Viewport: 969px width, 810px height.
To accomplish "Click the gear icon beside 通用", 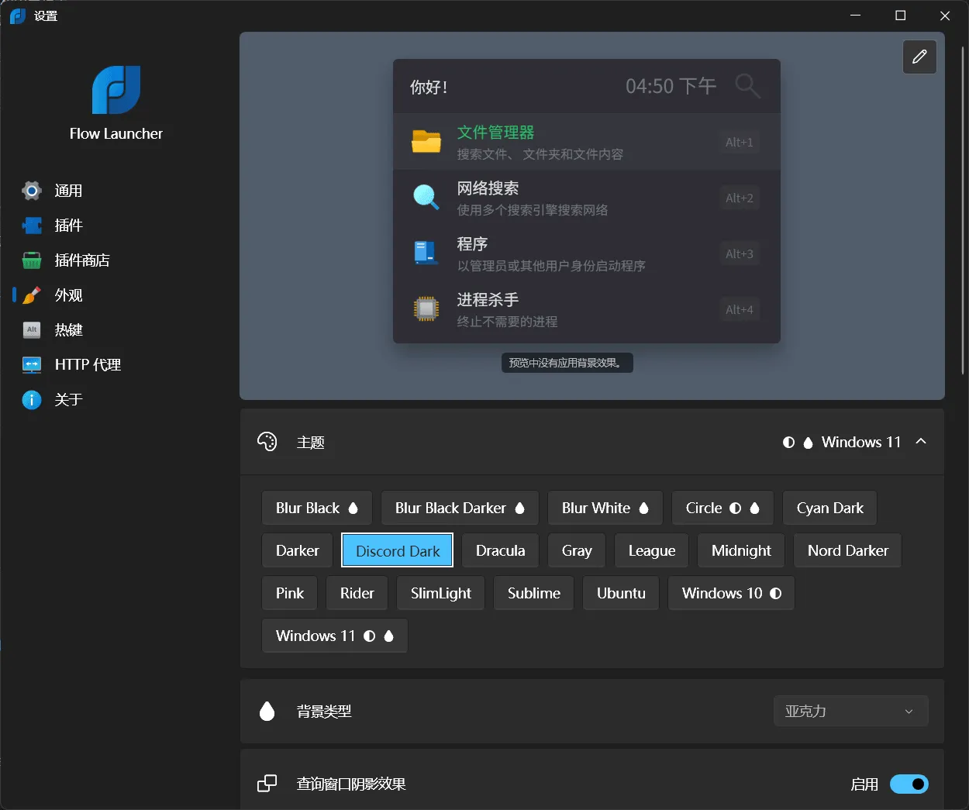I will pos(32,191).
